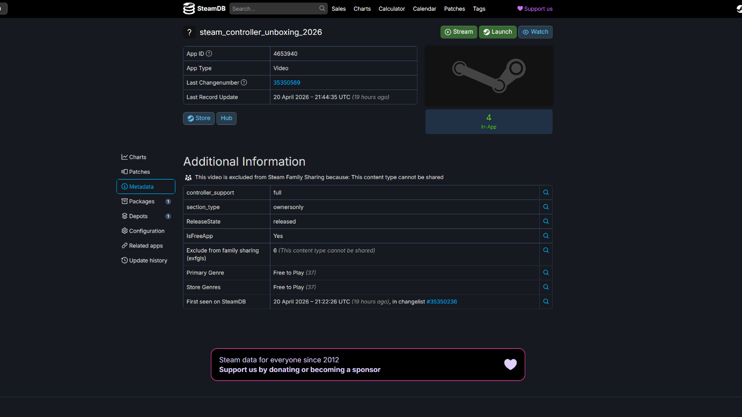
Task: Click the Support us link
Action: [535, 9]
